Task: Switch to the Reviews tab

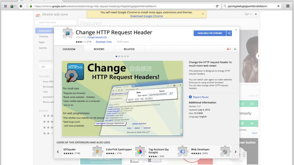Action: click(99, 49)
